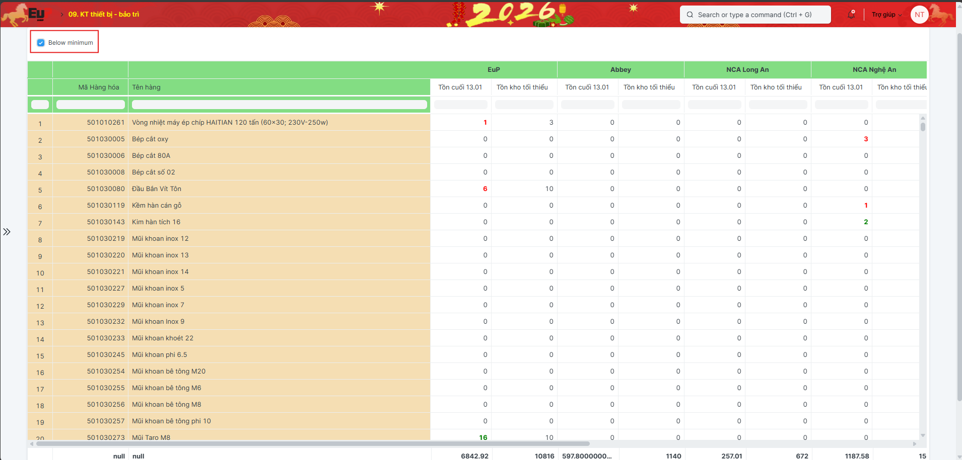Open the notifications bell
962x460 pixels.
point(851,15)
